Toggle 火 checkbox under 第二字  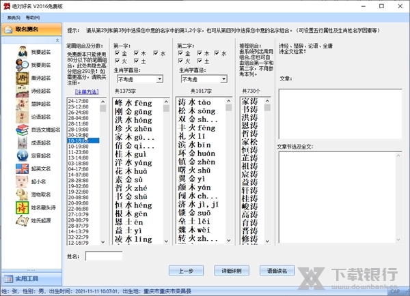(x=180, y=61)
